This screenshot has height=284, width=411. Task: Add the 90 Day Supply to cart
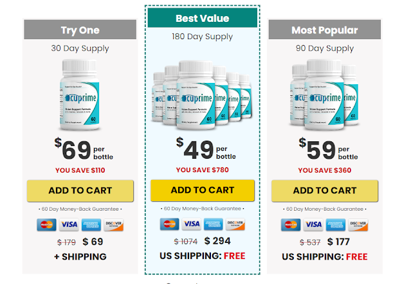[325, 191]
